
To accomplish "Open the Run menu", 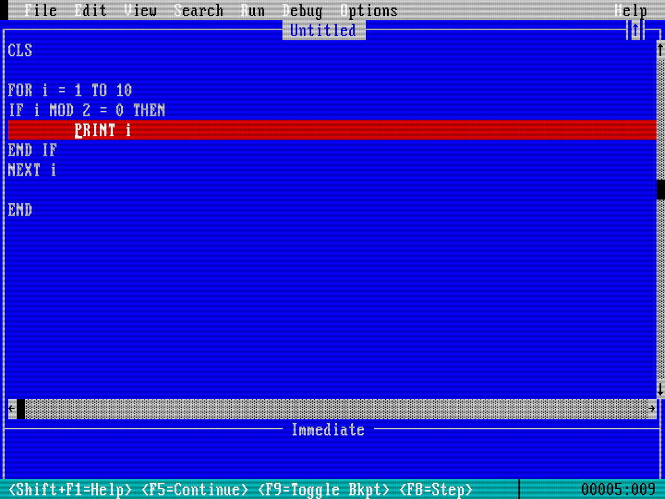I will (x=253, y=10).
